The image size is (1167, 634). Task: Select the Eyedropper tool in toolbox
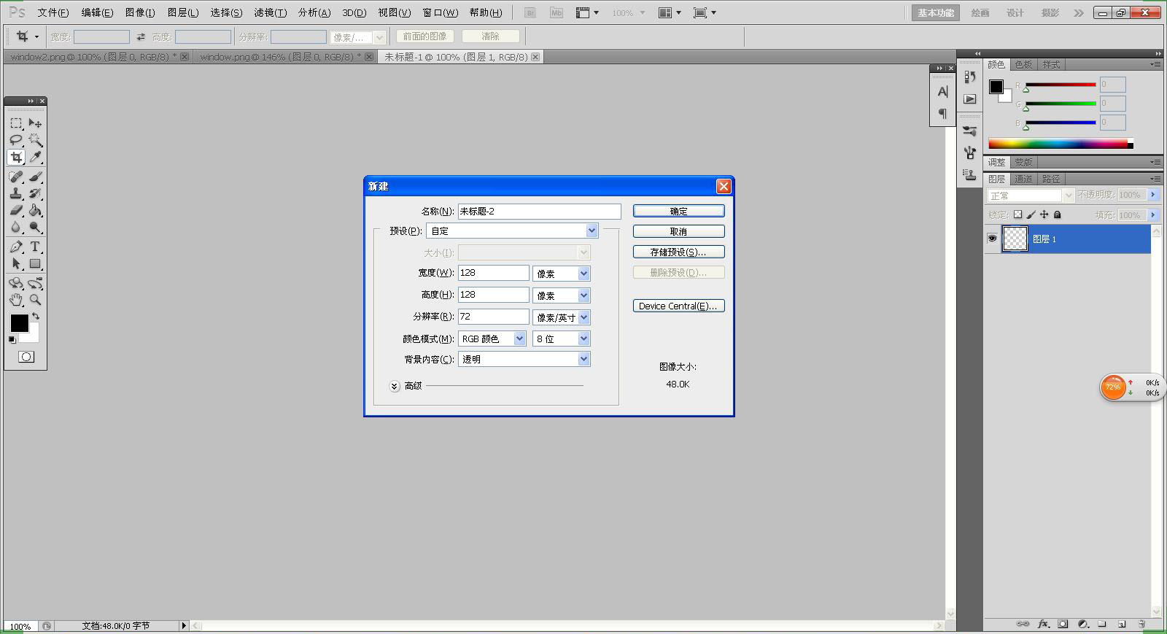point(35,158)
